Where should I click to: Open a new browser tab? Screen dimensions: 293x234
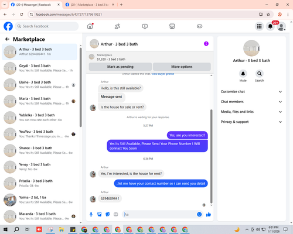pos(121,5)
